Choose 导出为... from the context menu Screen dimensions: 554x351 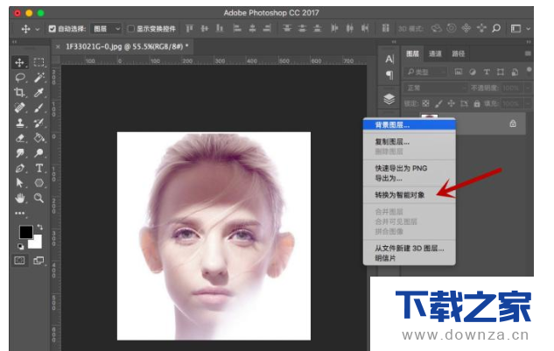409,179
